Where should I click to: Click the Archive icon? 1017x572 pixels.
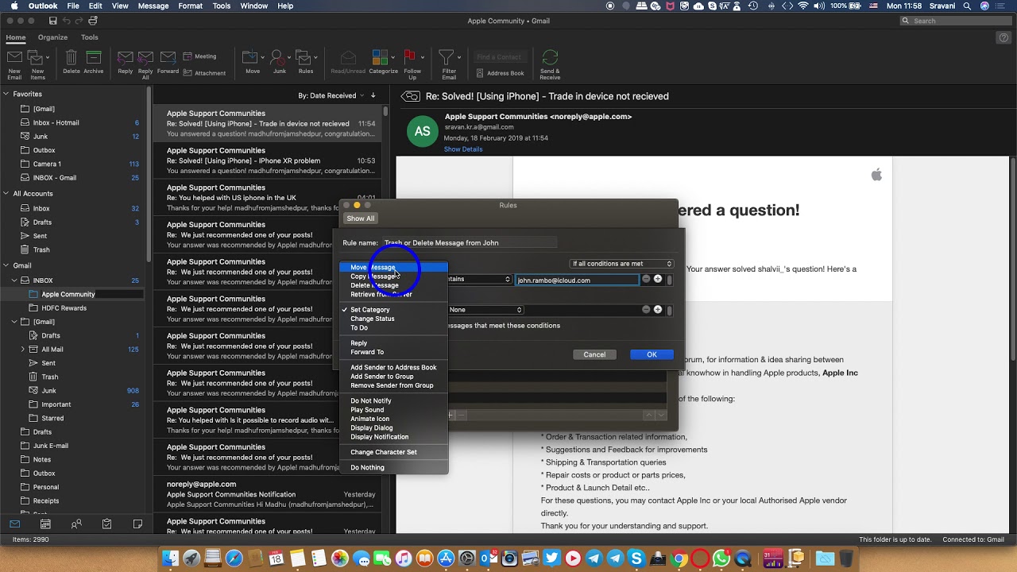pos(94,58)
